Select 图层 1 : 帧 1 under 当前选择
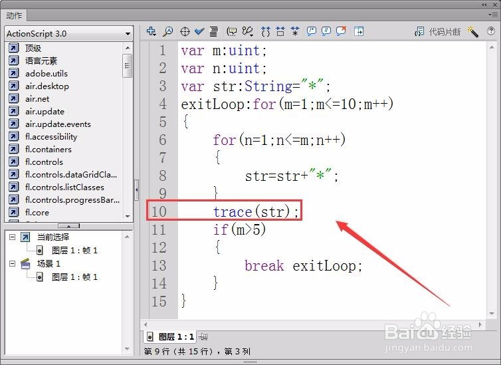Image resolution: width=501 pixels, height=365 pixels. tap(74, 250)
